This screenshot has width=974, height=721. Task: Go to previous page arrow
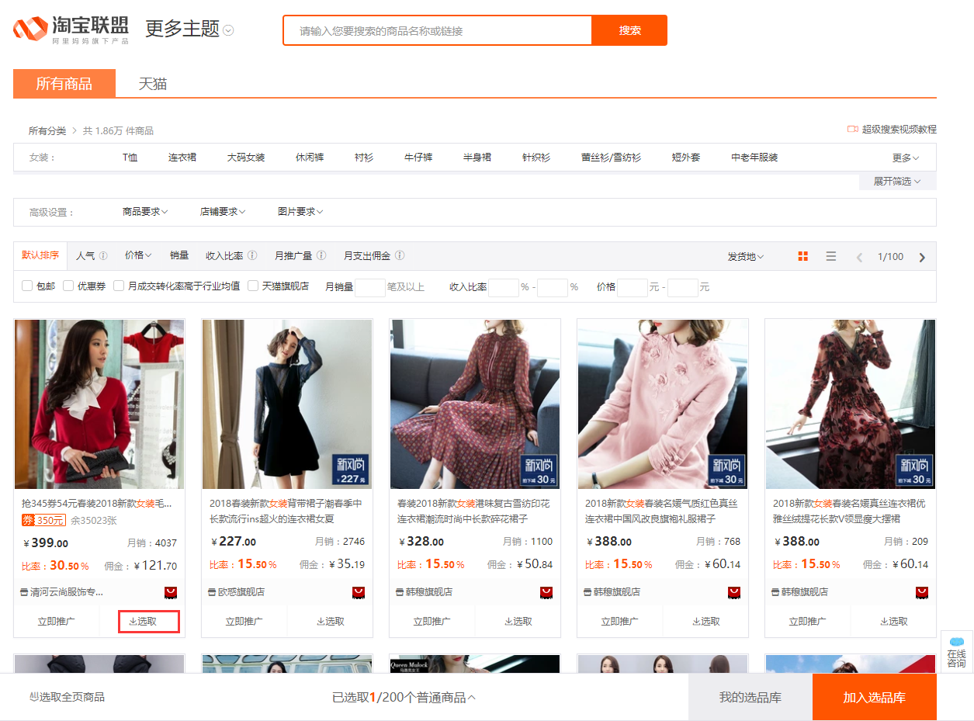[x=859, y=257]
